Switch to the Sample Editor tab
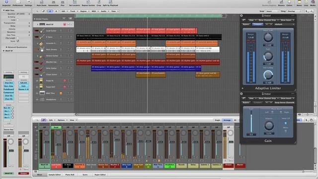The height and width of the screenshot is (179, 318). coord(55,175)
